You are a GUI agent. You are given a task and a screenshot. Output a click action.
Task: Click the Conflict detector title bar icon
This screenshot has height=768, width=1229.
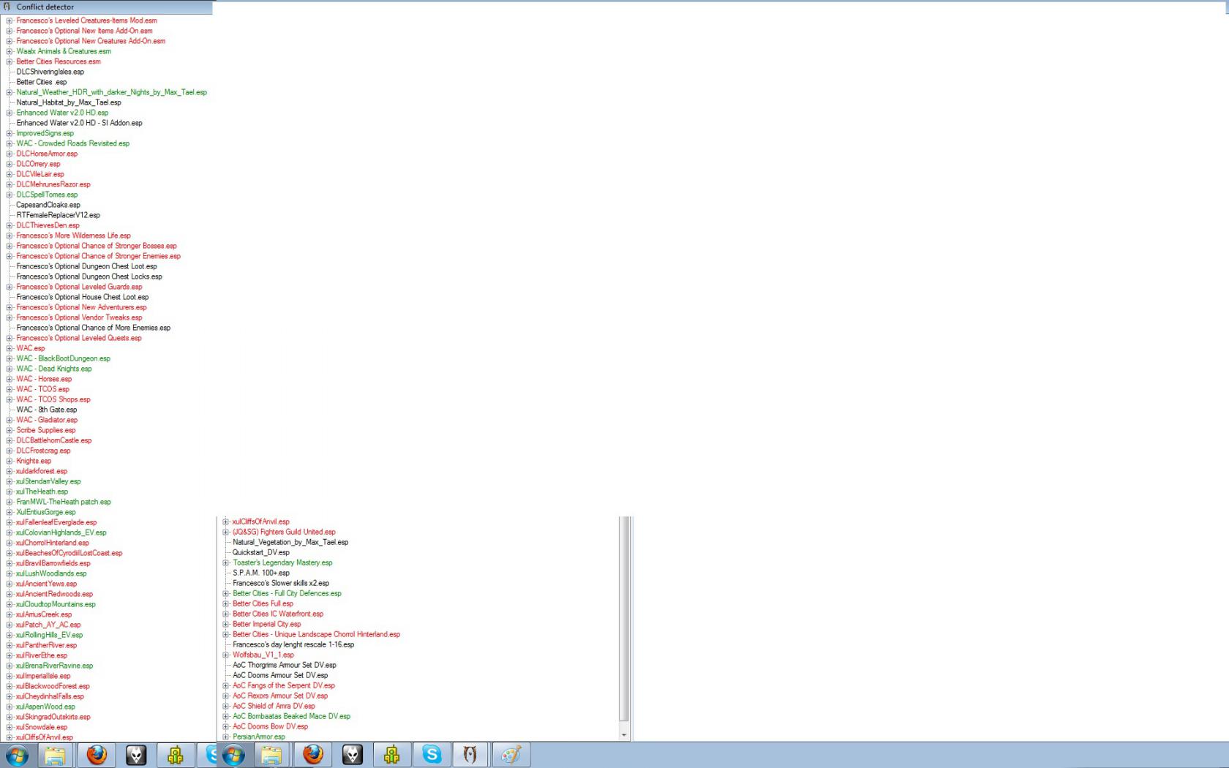click(7, 7)
